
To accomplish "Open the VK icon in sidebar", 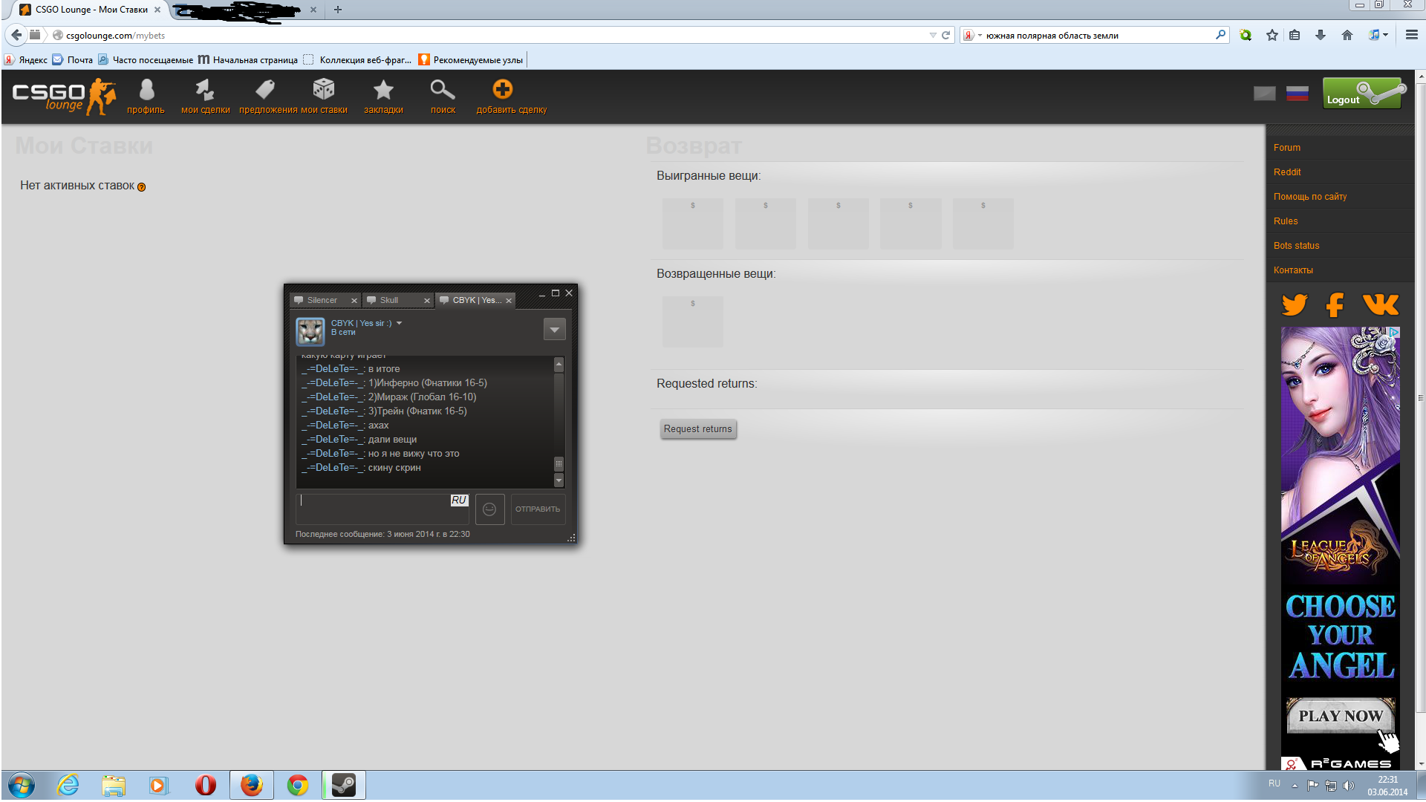I will [1381, 304].
